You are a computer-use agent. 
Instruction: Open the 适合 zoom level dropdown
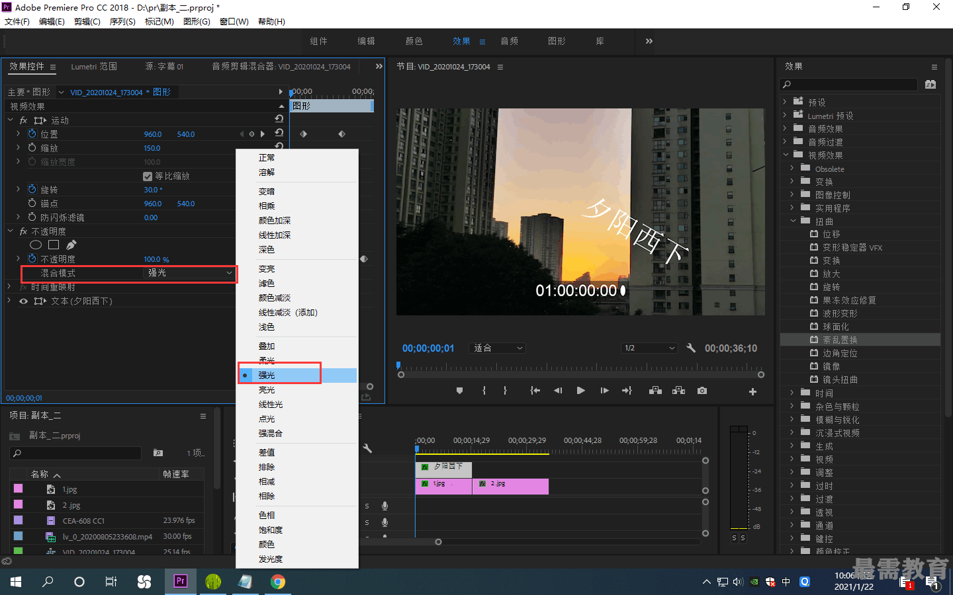point(498,348)
